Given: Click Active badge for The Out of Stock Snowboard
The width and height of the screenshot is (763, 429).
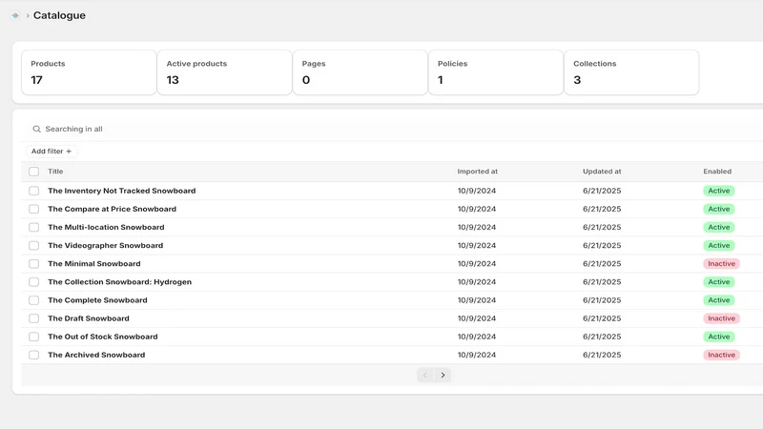Looking at the screenshot, I should coord(719,337).
